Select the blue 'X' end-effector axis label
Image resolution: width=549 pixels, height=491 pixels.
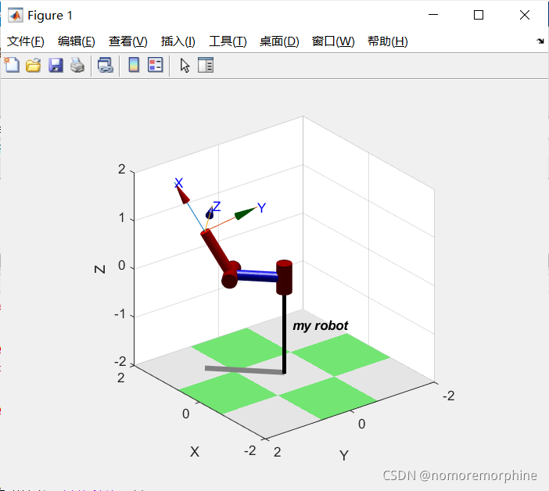[x=178, y=183]
